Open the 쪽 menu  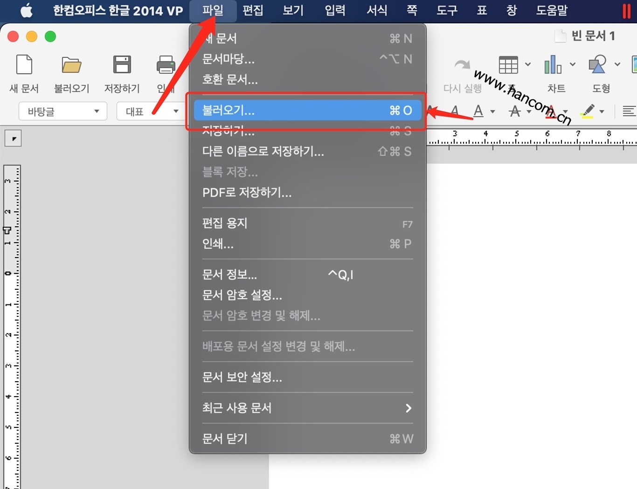(x=412, y=11)
